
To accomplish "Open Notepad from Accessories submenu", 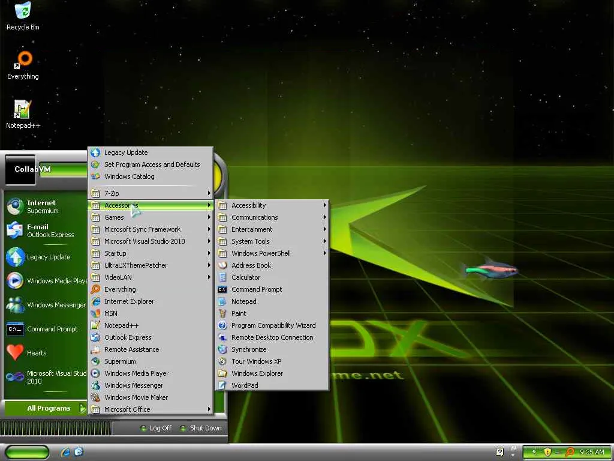I will 272,301.
